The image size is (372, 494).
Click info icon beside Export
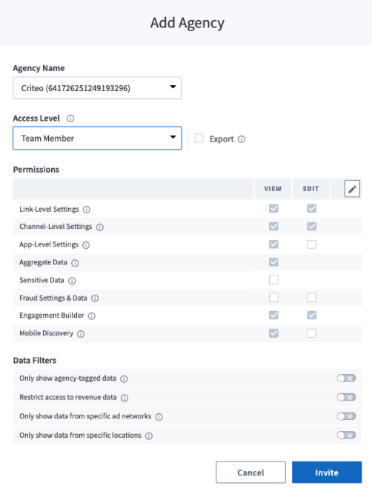click(x=242, y=139)
